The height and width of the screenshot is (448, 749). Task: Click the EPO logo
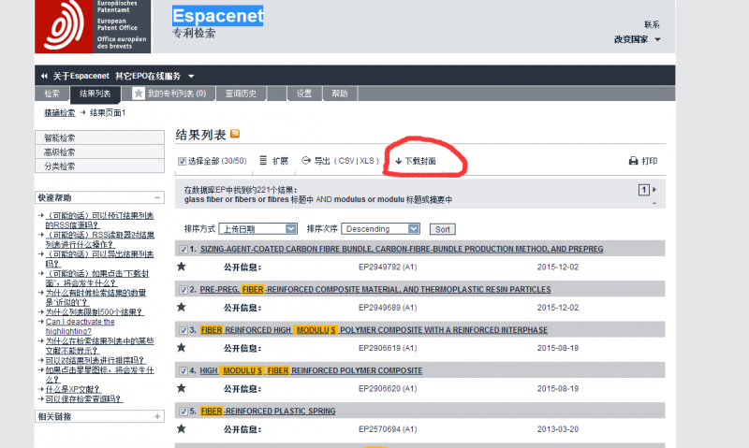click(x=93, y=26)
